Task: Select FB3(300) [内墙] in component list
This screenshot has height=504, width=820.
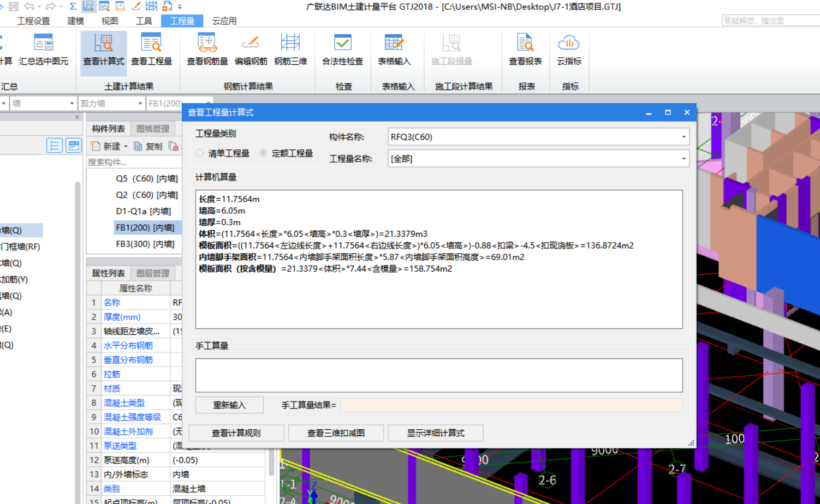Action: [x=145, y=244]
